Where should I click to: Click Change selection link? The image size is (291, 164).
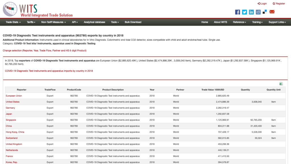(45, 50)
